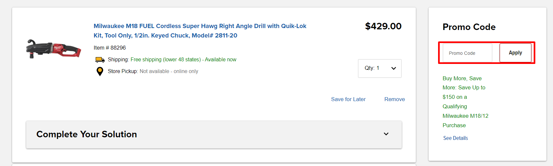
Task: Click the yellow shipping truck icon
Action: pyautogui.click(x=100, y=60)
